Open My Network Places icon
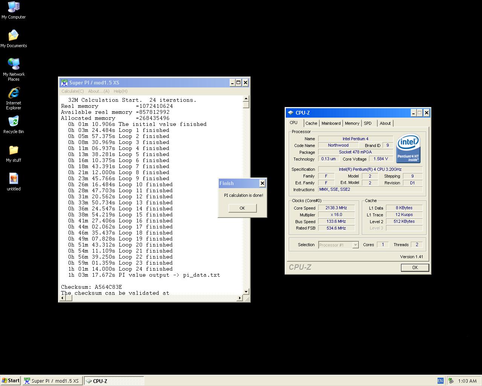Image resolution: width=482 pixels, height=386 pixels. point(14,70)
